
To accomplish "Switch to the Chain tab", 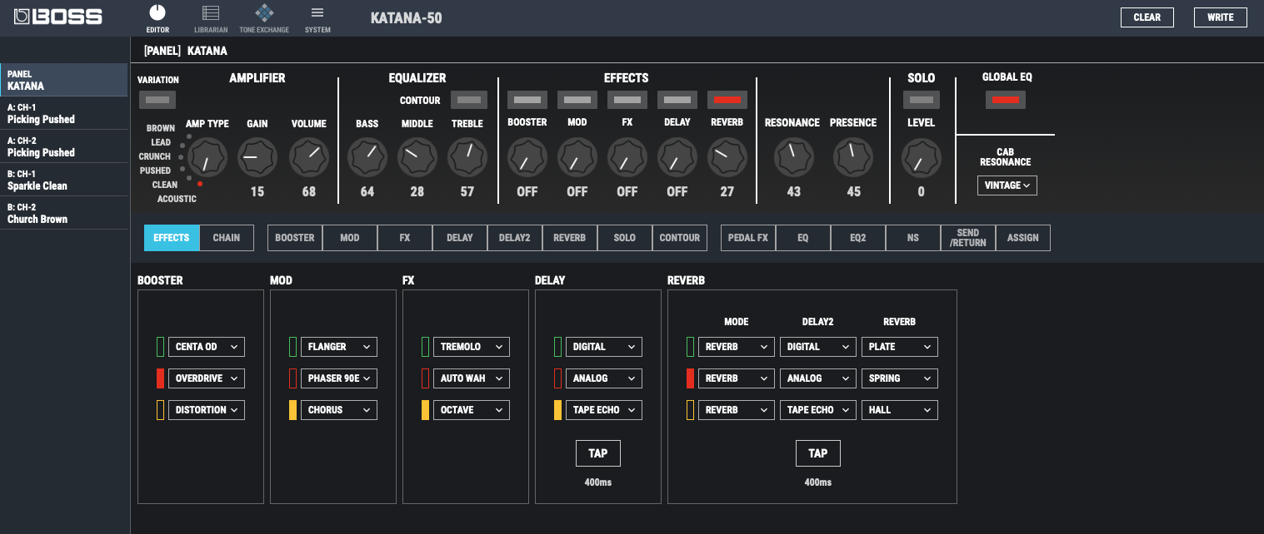I will pos(227,238).
